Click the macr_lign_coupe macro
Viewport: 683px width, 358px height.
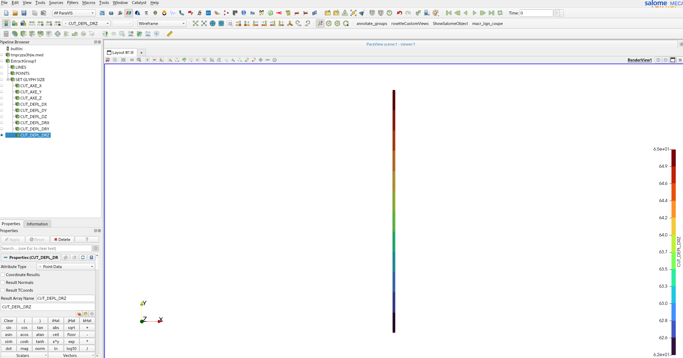tap(487, 24)
